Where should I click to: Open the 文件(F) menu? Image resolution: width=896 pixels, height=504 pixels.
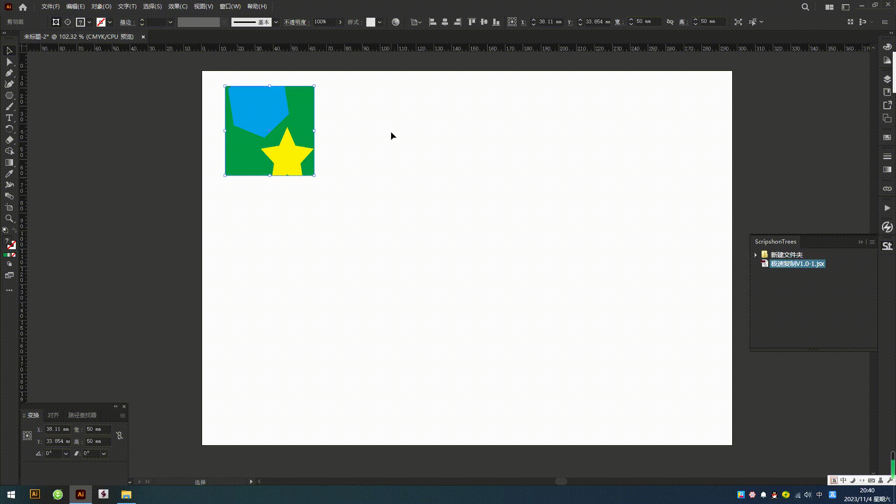tap(50, 7)
